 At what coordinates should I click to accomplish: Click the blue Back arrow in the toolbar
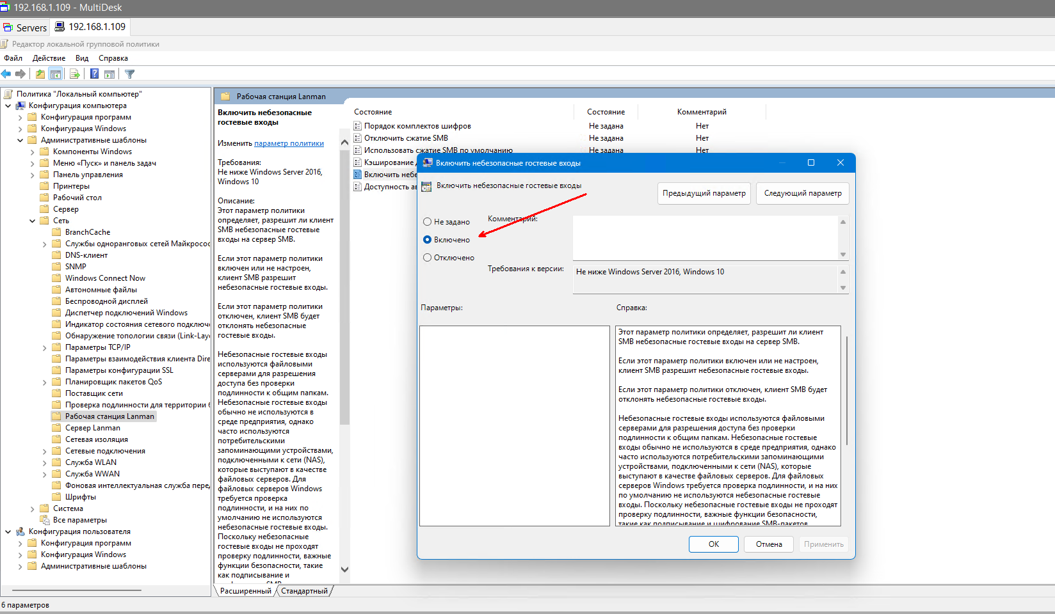coord(6,74)
